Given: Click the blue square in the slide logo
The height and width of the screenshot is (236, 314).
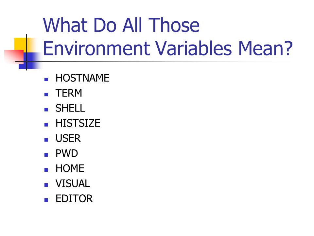Looking at the screenshot, I should (x=30, y=61).
